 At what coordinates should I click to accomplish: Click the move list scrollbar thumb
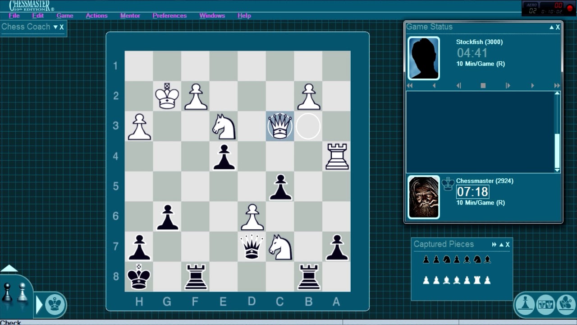(557, 151)
